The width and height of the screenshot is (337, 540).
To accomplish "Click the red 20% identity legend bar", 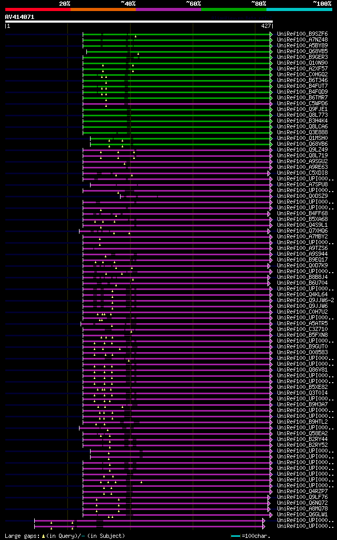I will (x=38, y=9).
